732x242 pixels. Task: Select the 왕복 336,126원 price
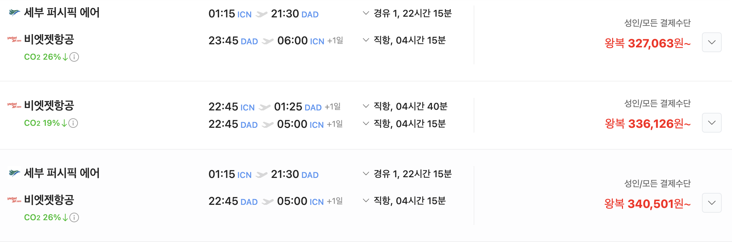(648, 124)
